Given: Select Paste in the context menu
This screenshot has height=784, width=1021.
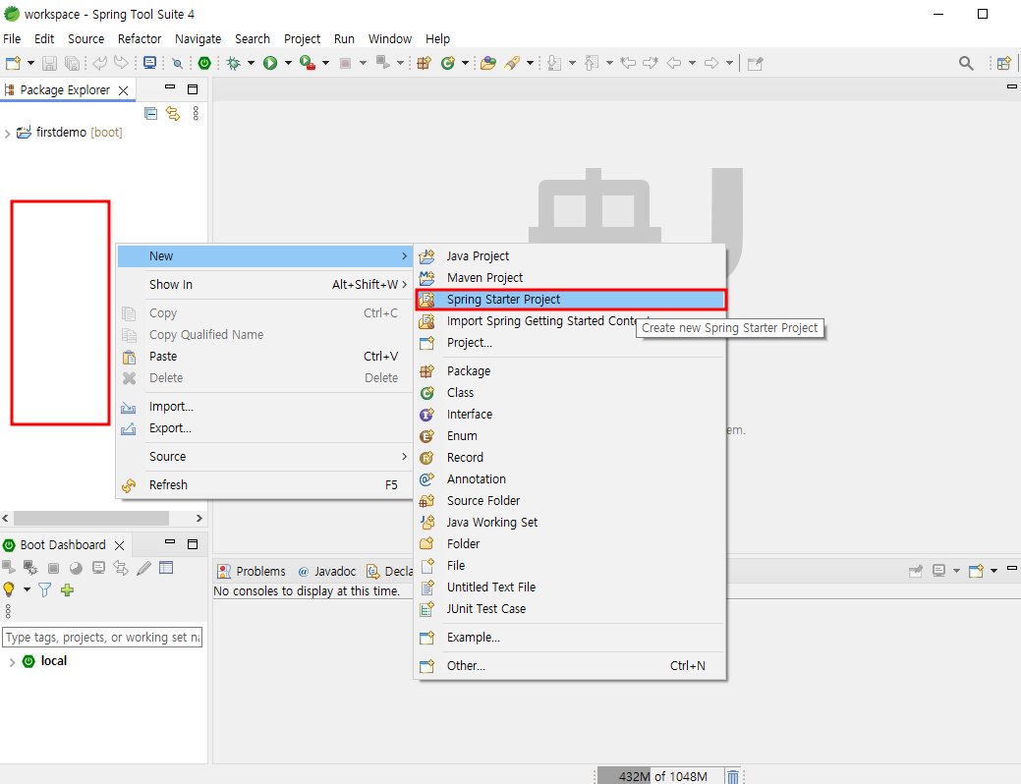Looking at the screenshot, I should 265,357.
